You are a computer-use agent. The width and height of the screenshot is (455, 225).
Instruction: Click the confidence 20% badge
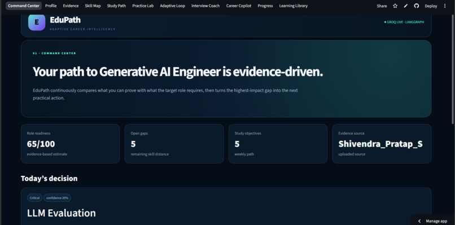(x=57, y=198)
